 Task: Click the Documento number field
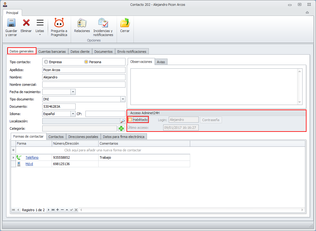59,106
